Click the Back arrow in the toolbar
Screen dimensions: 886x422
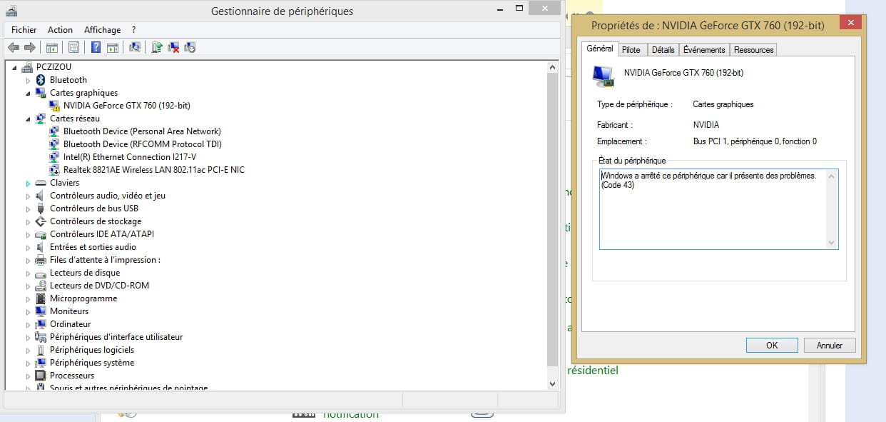tap(14, 48)
